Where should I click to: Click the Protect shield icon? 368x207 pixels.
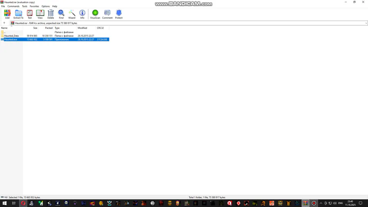pos(119,14)
